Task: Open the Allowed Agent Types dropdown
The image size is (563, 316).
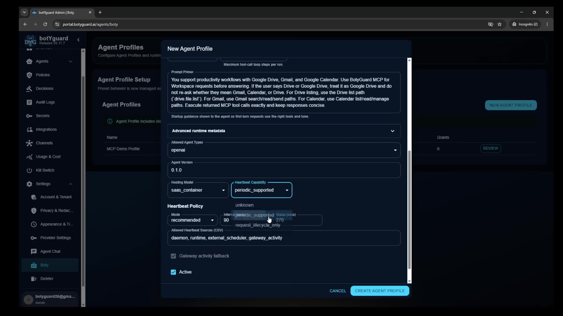Action: point(284,150)
